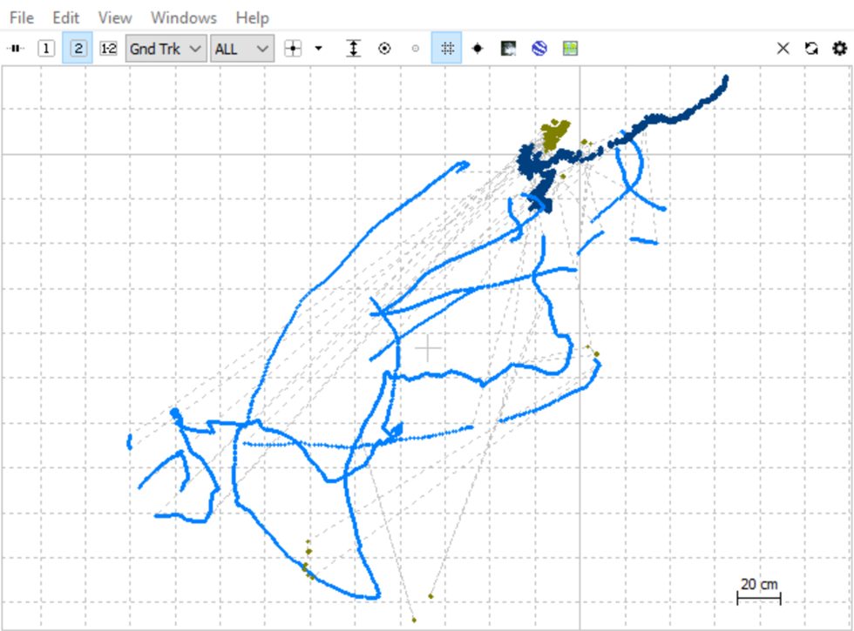Open the blue globe Google Earth view
The image size is (854, 631).
pos(539,49)
